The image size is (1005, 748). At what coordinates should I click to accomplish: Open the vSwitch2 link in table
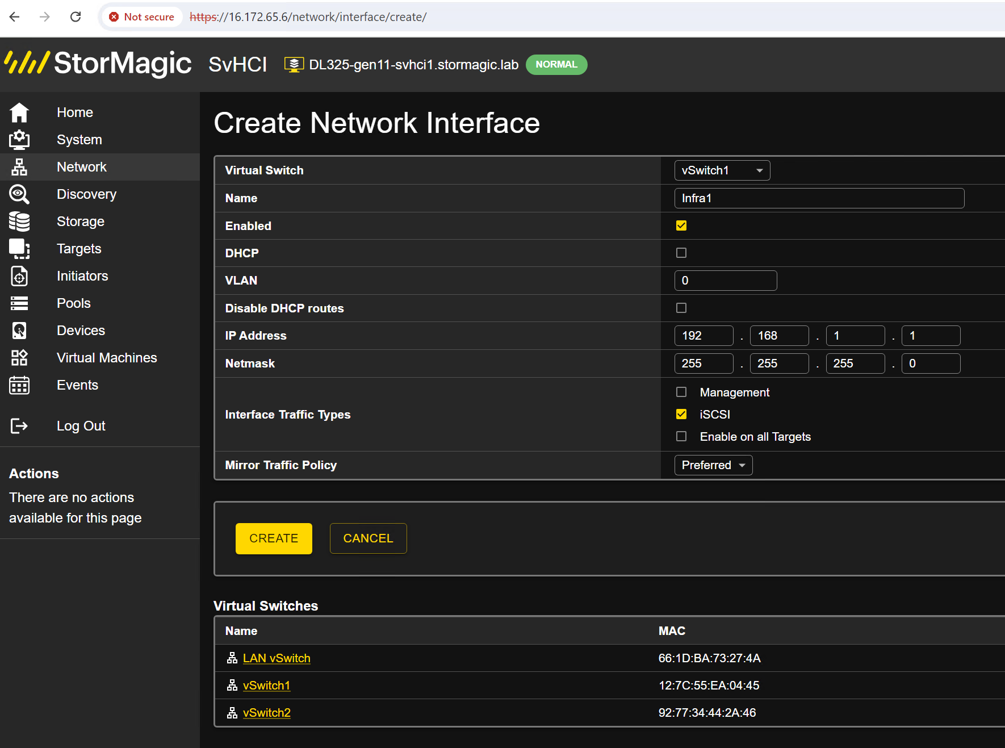(x=267, y=713)
